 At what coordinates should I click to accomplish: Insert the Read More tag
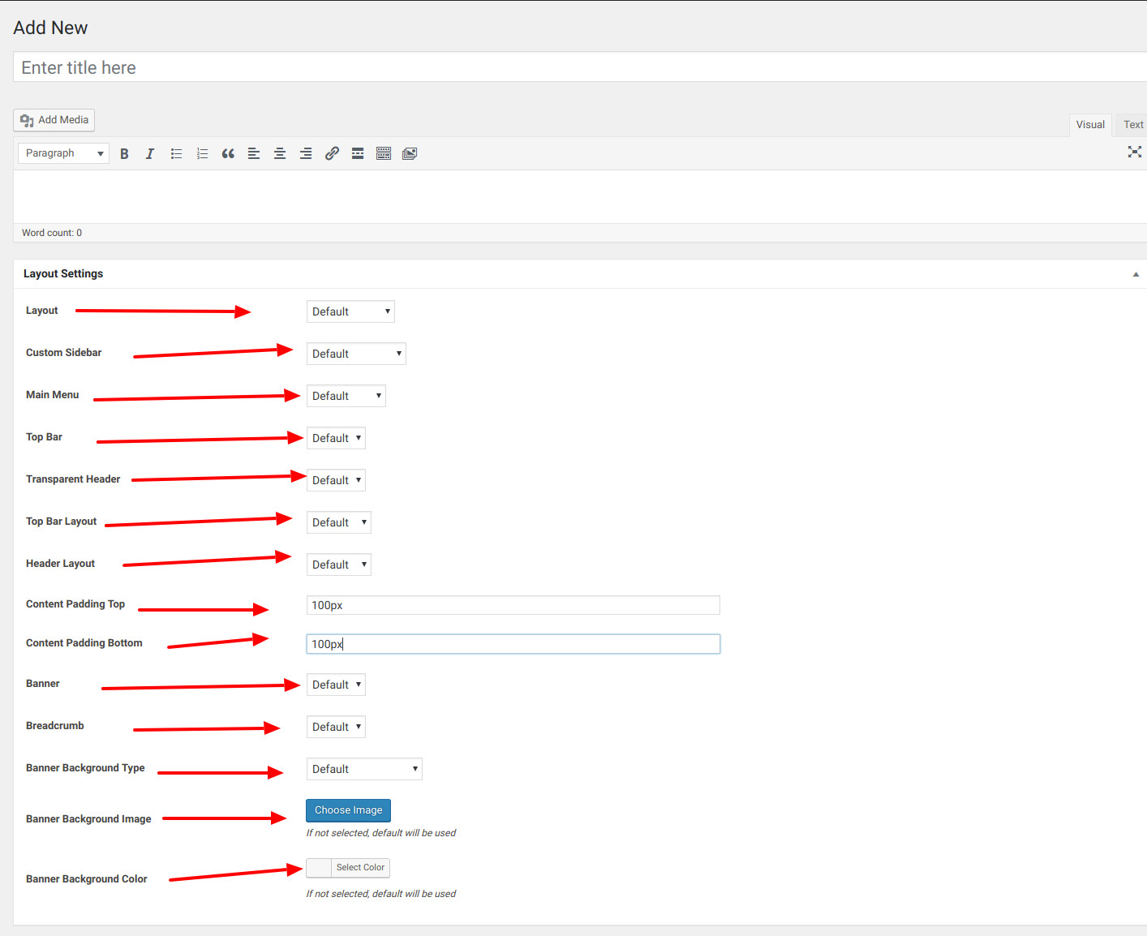358,153
